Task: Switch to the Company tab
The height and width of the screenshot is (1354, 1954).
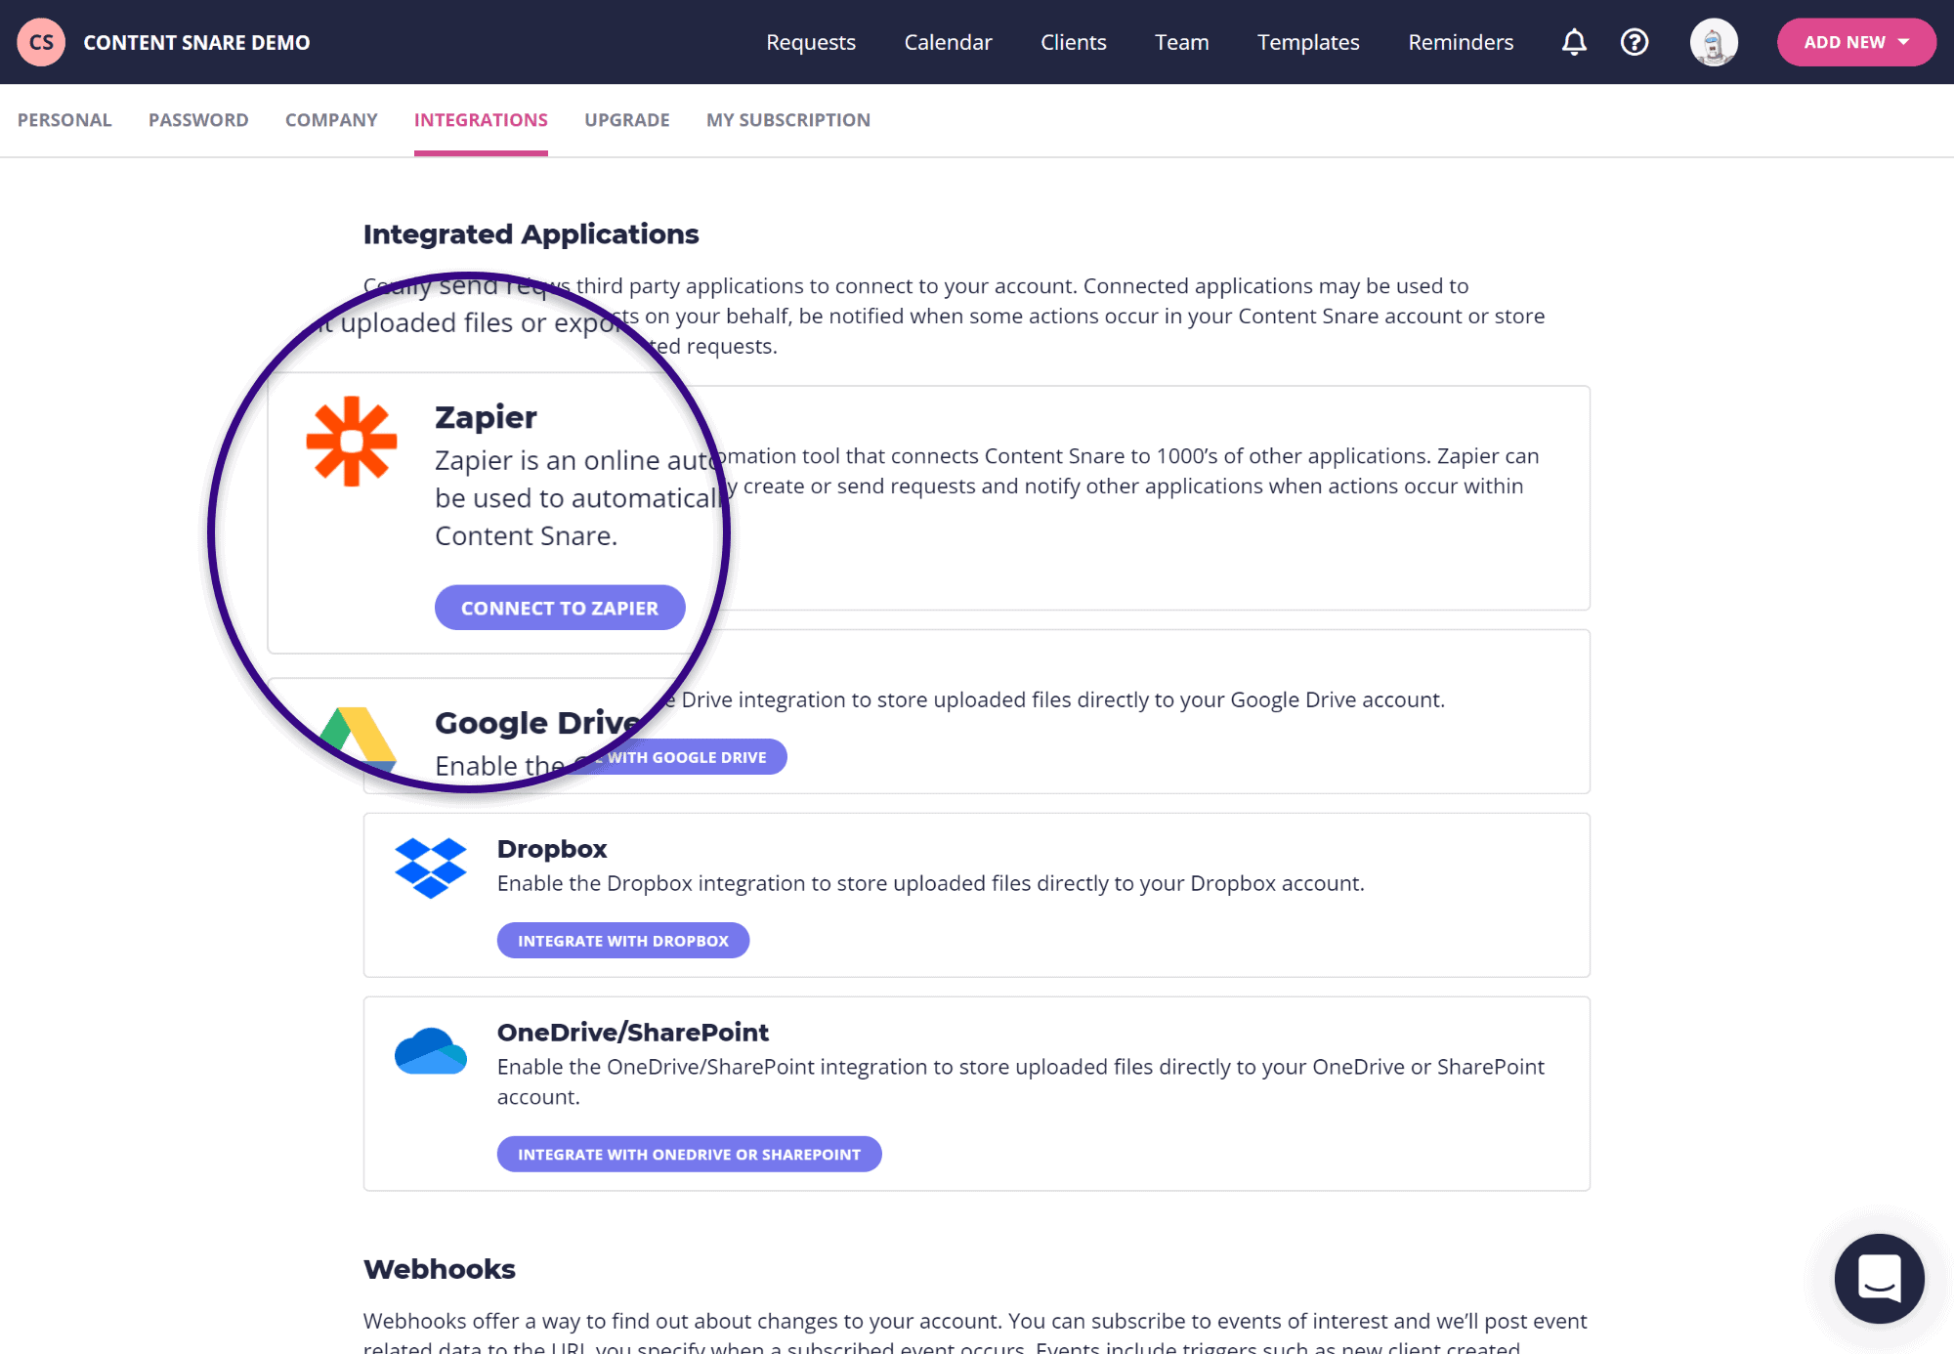Action: click(331, 120)
